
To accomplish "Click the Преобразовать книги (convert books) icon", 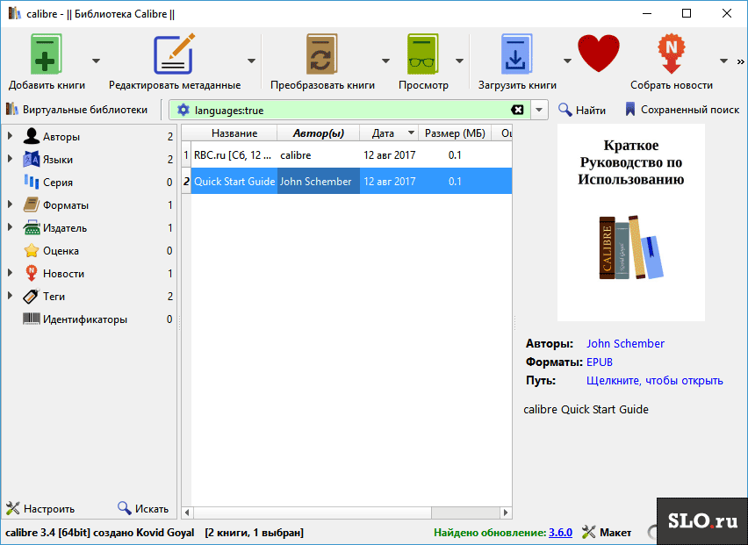I will click(x=322, y=54).
